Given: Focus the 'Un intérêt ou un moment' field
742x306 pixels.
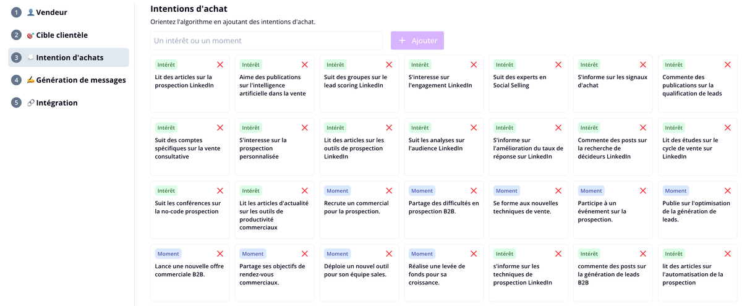Looking at the screenshot, I should [267, 41].
